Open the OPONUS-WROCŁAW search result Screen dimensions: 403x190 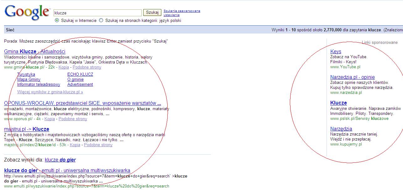pos(82,103)
